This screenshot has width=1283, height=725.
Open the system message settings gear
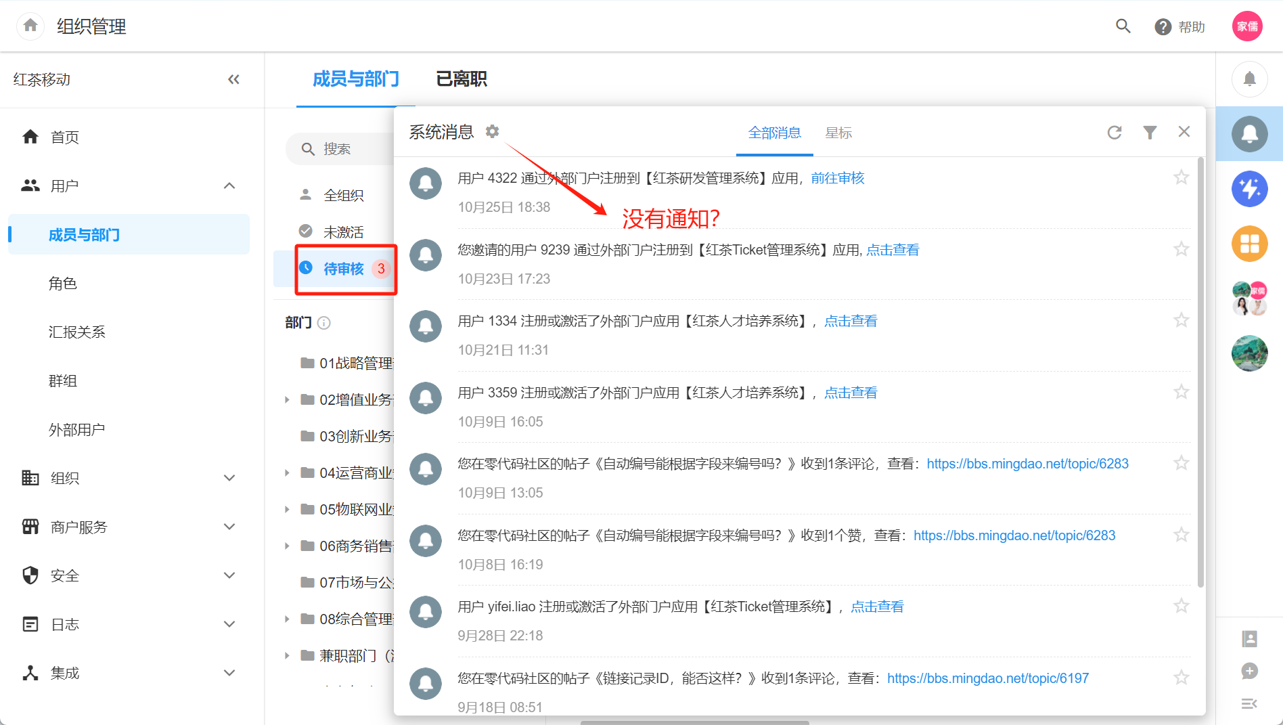(492, 131)
